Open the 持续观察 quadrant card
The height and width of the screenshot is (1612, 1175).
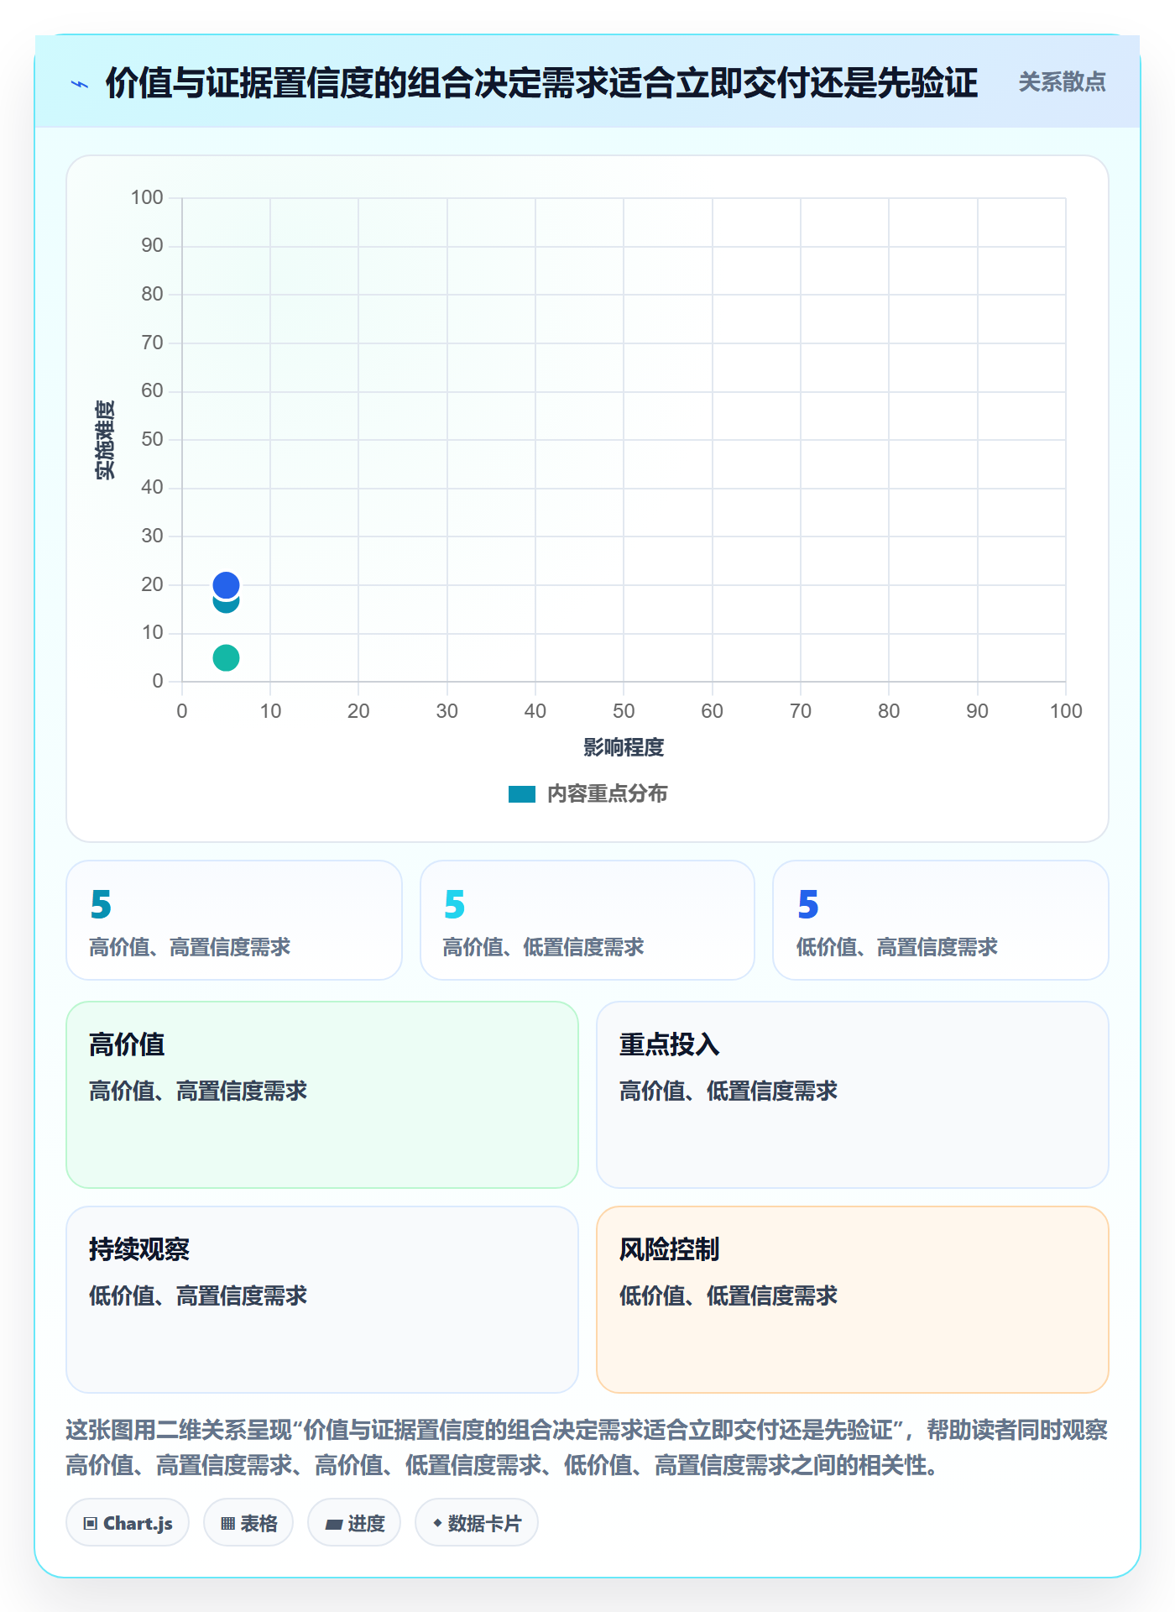(322, 1300)
